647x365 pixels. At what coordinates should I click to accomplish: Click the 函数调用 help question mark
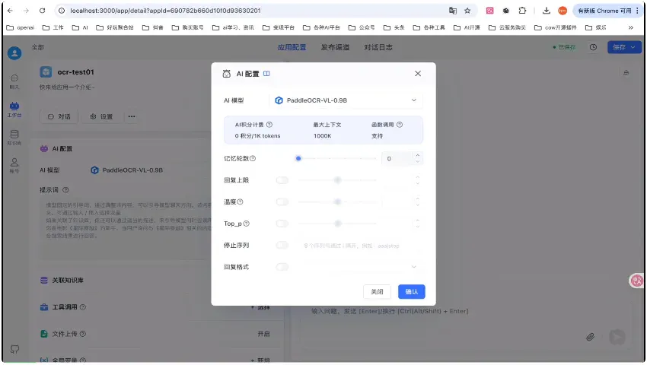coord(400,125)
